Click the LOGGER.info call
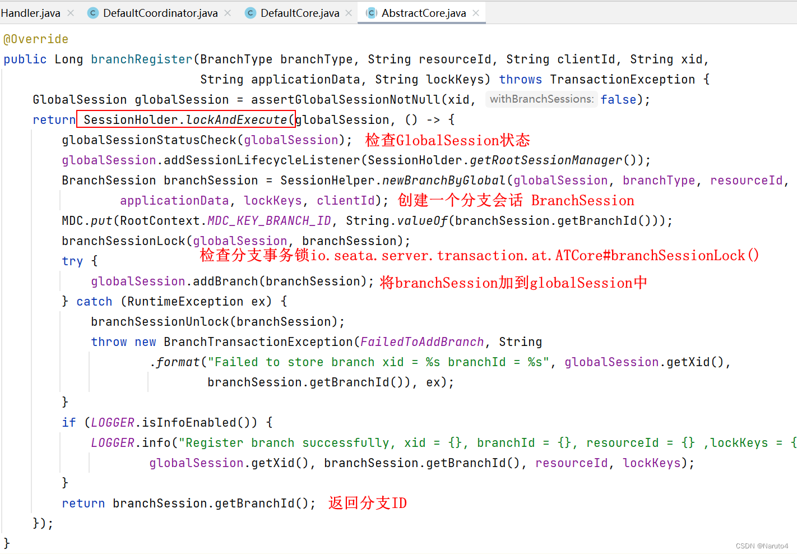797x554 pixels. pyautogui.click(x=131, y=443)
